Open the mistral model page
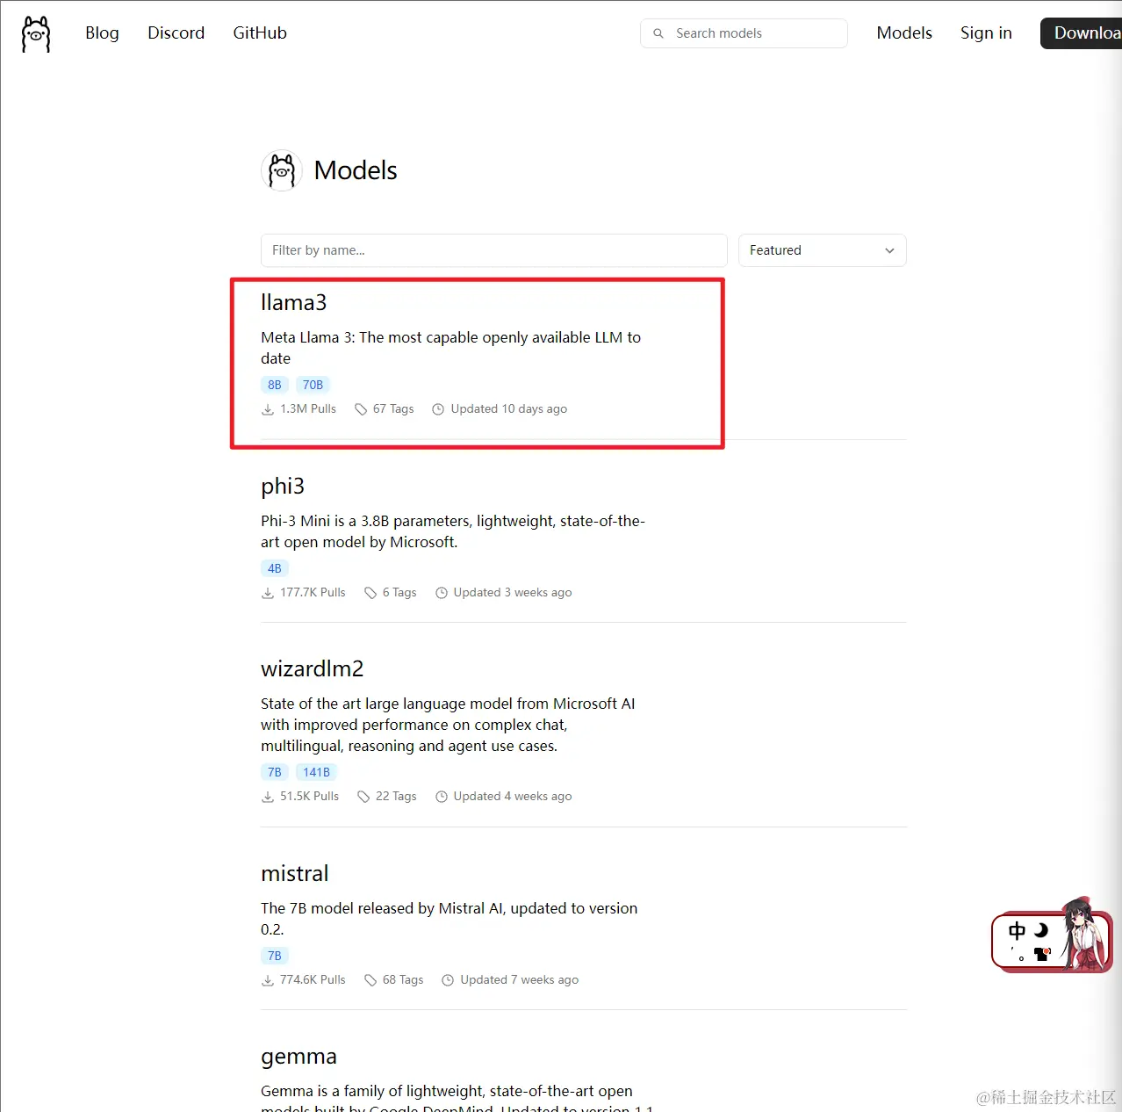Image resolution: width=1122 pixels, height=1112 pixels. click(294, 874)
